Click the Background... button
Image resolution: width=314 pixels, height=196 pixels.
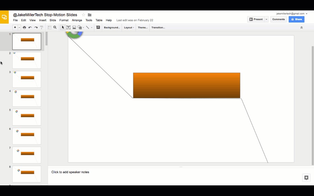point(112,27)
